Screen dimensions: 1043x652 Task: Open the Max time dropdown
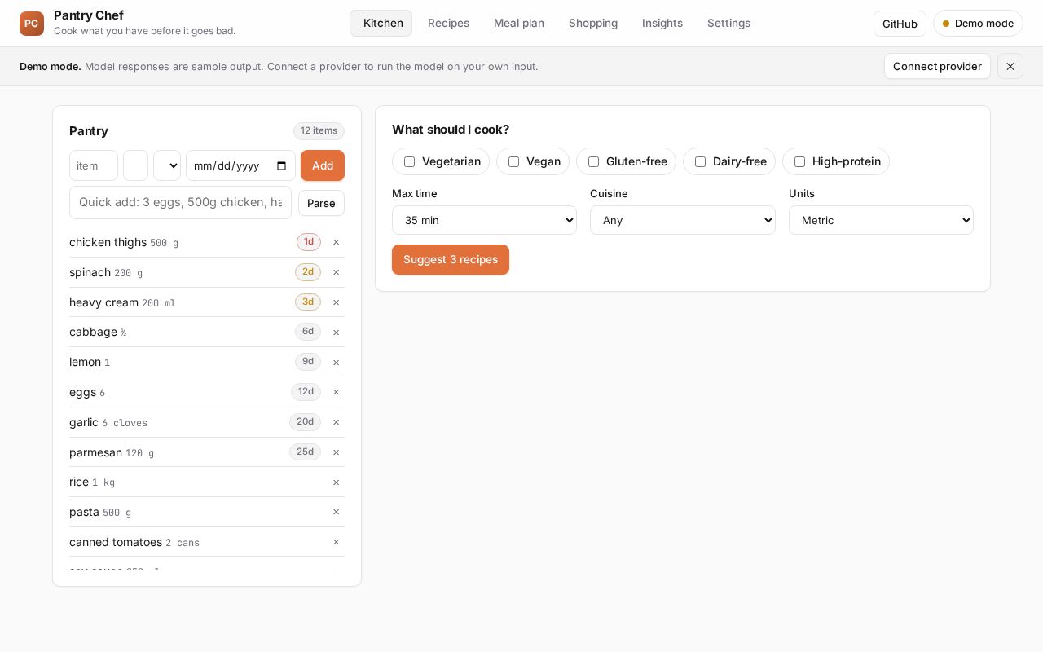[x=484, y=220]
